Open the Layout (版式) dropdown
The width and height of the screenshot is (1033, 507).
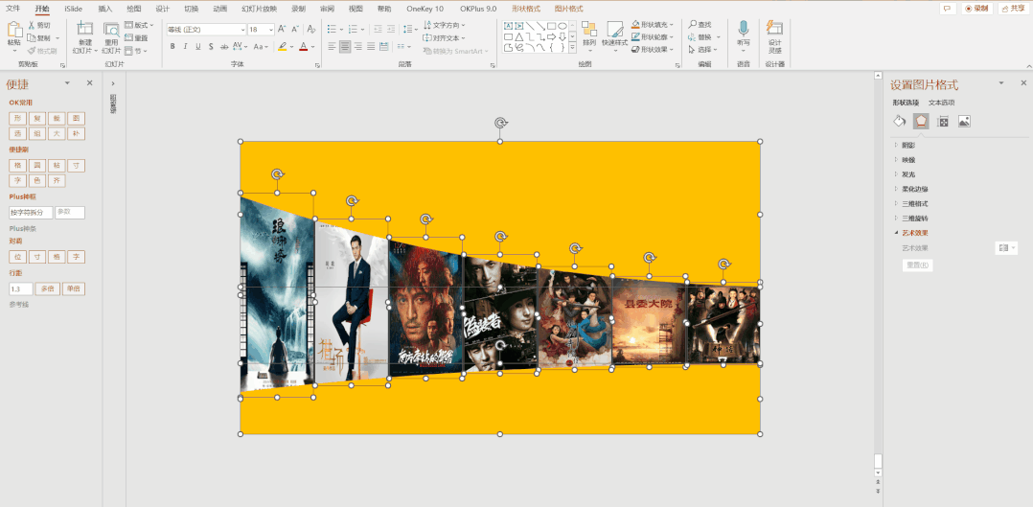(x=138, y=25)
